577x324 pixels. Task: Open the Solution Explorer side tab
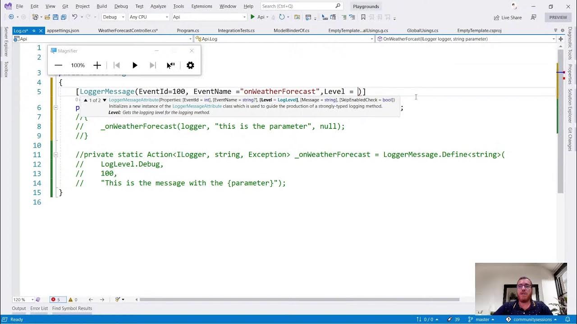pyautogui.click(x=570, y=106)
